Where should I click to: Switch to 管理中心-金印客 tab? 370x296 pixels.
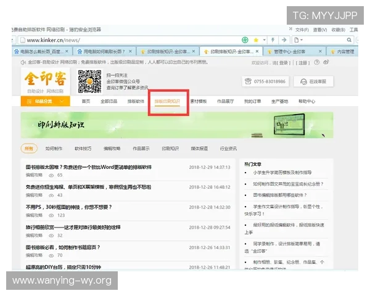click(295, 51)
